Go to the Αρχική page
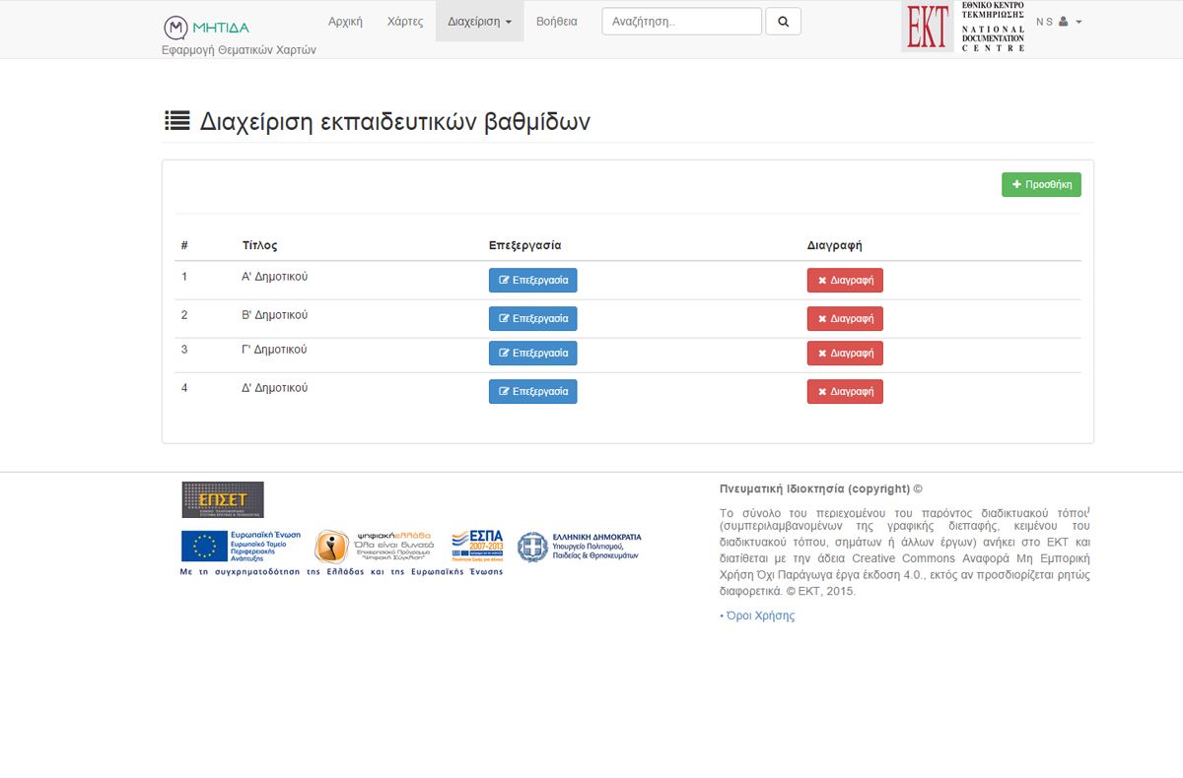Screen dimensions: 1183x778 [345, 22]
